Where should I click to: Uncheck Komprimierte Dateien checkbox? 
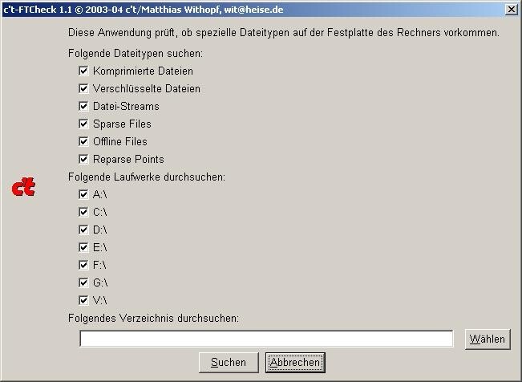pyautogui.click(x=83, y=71)
